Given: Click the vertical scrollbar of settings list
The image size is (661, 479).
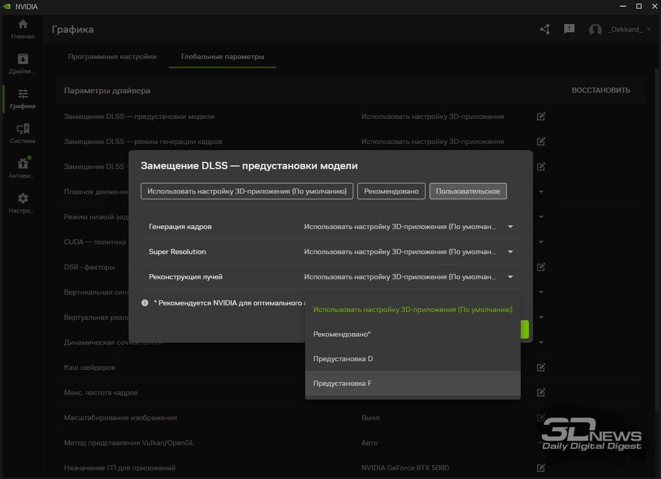Looking at the screenshot, I should [657, 240].
